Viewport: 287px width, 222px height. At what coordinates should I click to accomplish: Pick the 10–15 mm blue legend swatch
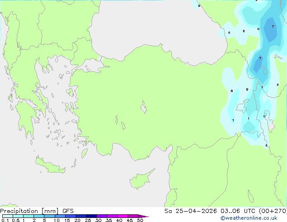(60, 216)
